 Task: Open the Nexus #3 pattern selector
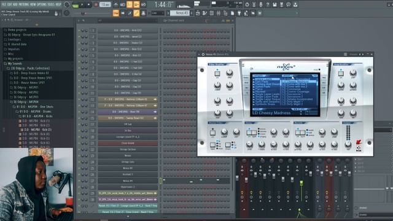pyautogui.click(x=180, y=13)
